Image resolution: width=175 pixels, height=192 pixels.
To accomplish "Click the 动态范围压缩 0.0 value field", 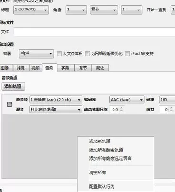I will [x=115, y=110].
